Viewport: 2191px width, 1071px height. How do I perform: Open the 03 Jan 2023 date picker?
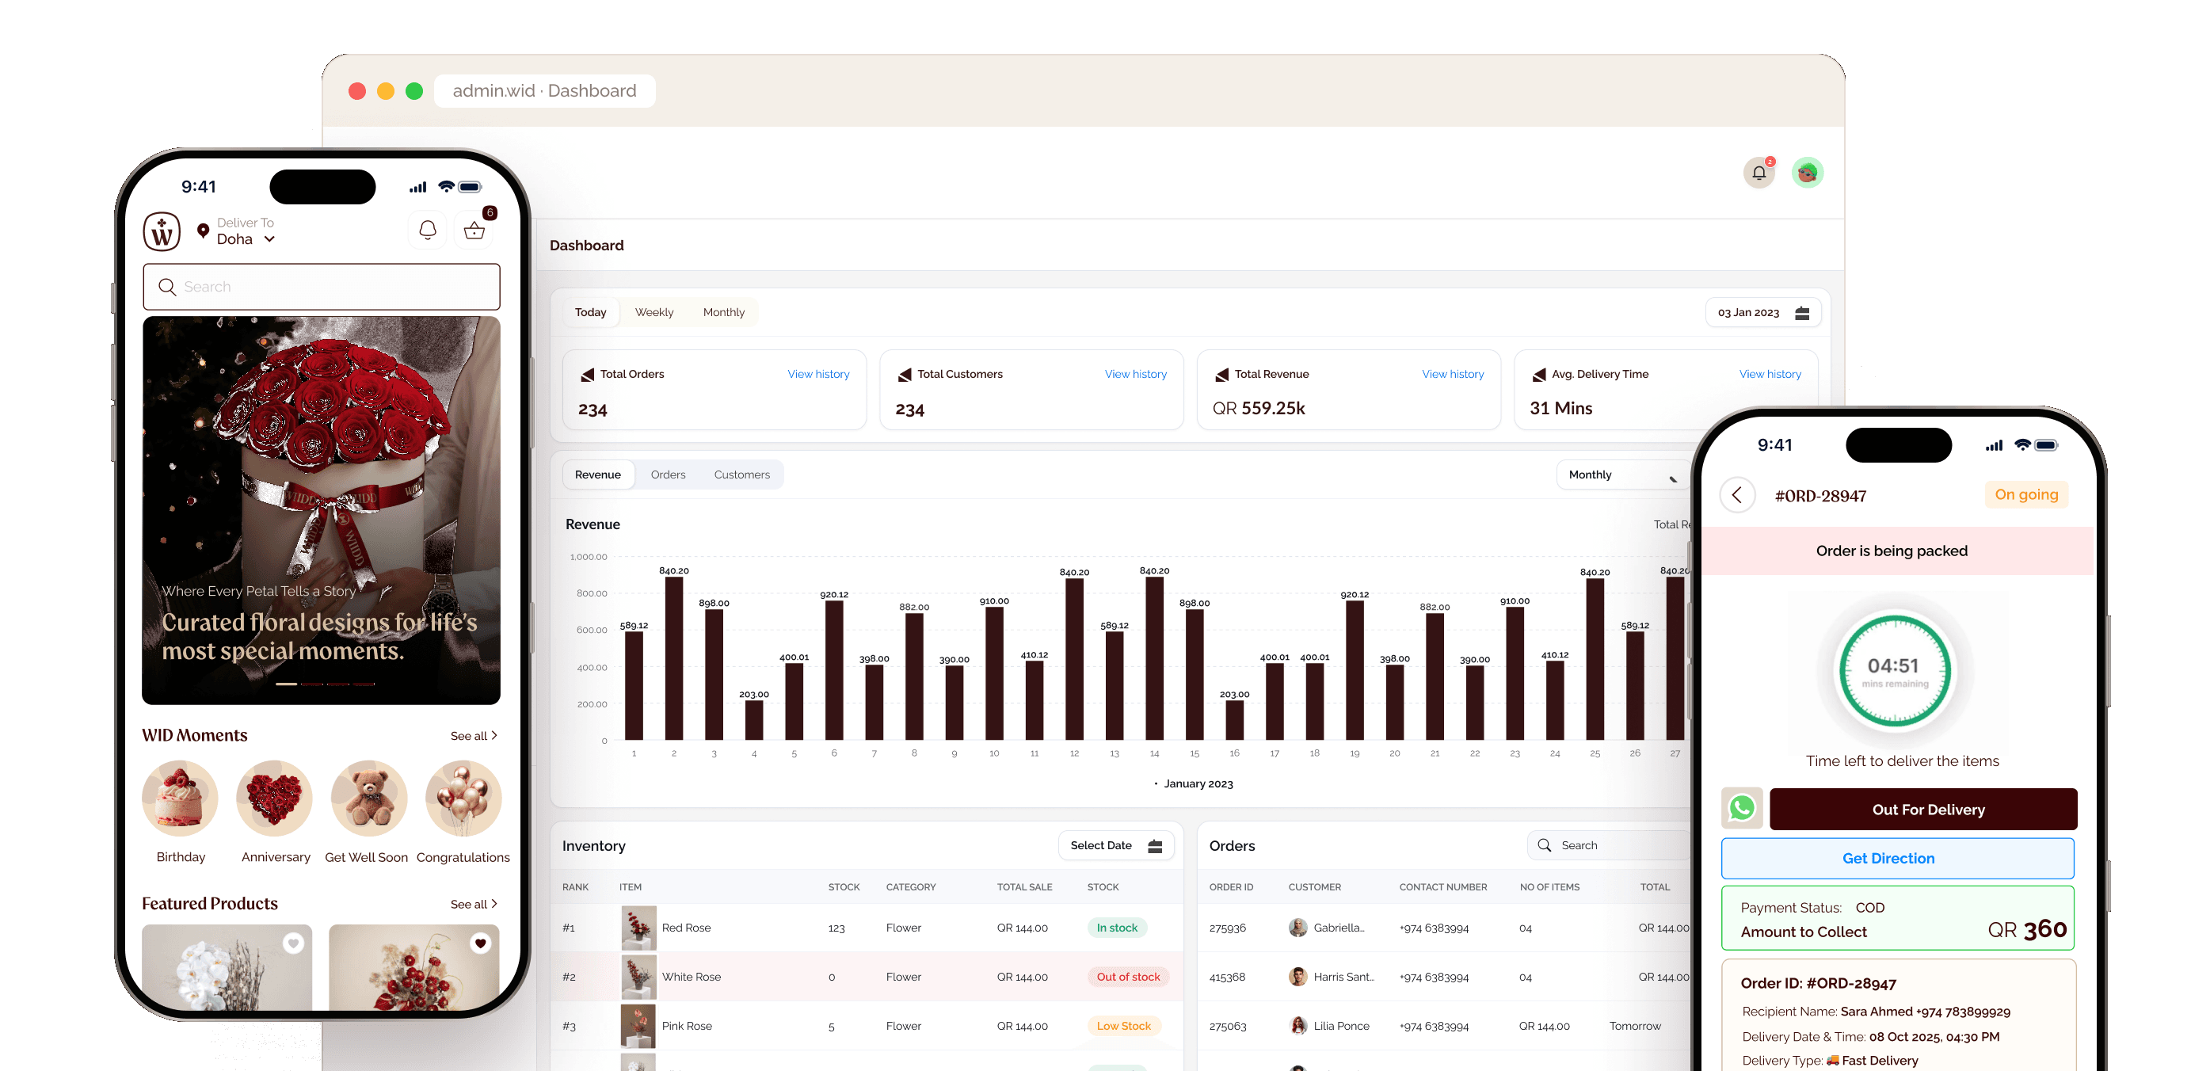(x=1762, y=312)
